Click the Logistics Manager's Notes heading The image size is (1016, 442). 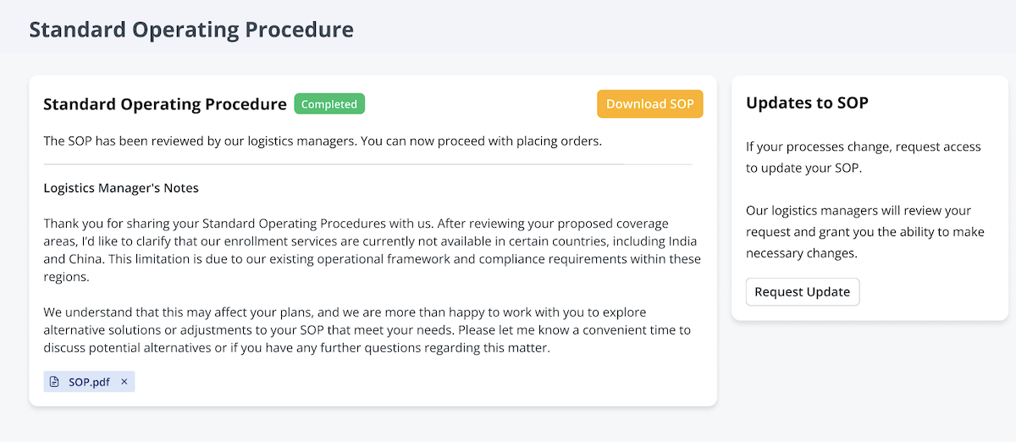click(x=121, y=188)
